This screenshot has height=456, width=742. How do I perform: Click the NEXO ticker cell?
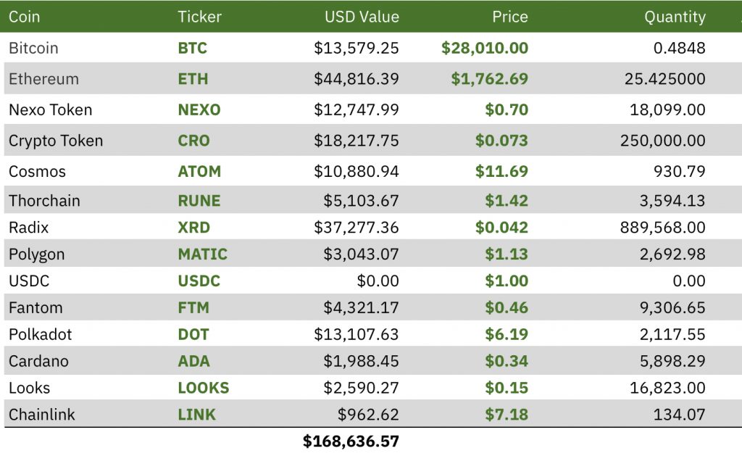(x=199, y=110)
